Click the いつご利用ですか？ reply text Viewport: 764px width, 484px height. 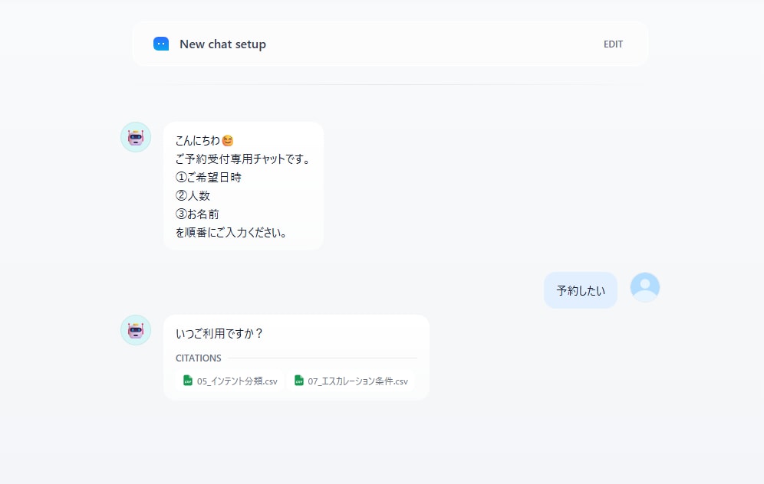pos(219,334)
